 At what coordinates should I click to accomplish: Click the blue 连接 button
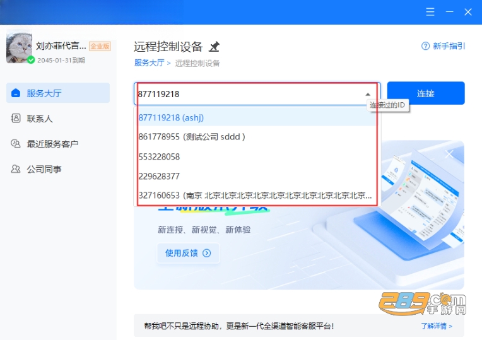tap(426, 93)
